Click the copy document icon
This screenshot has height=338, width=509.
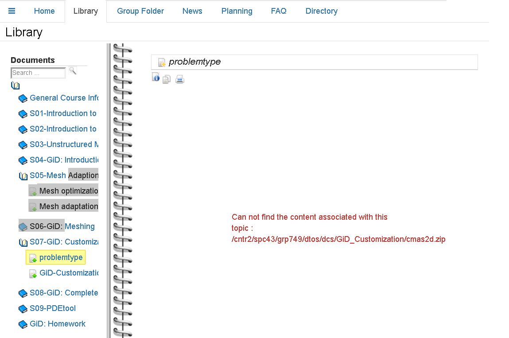(167, 80)
